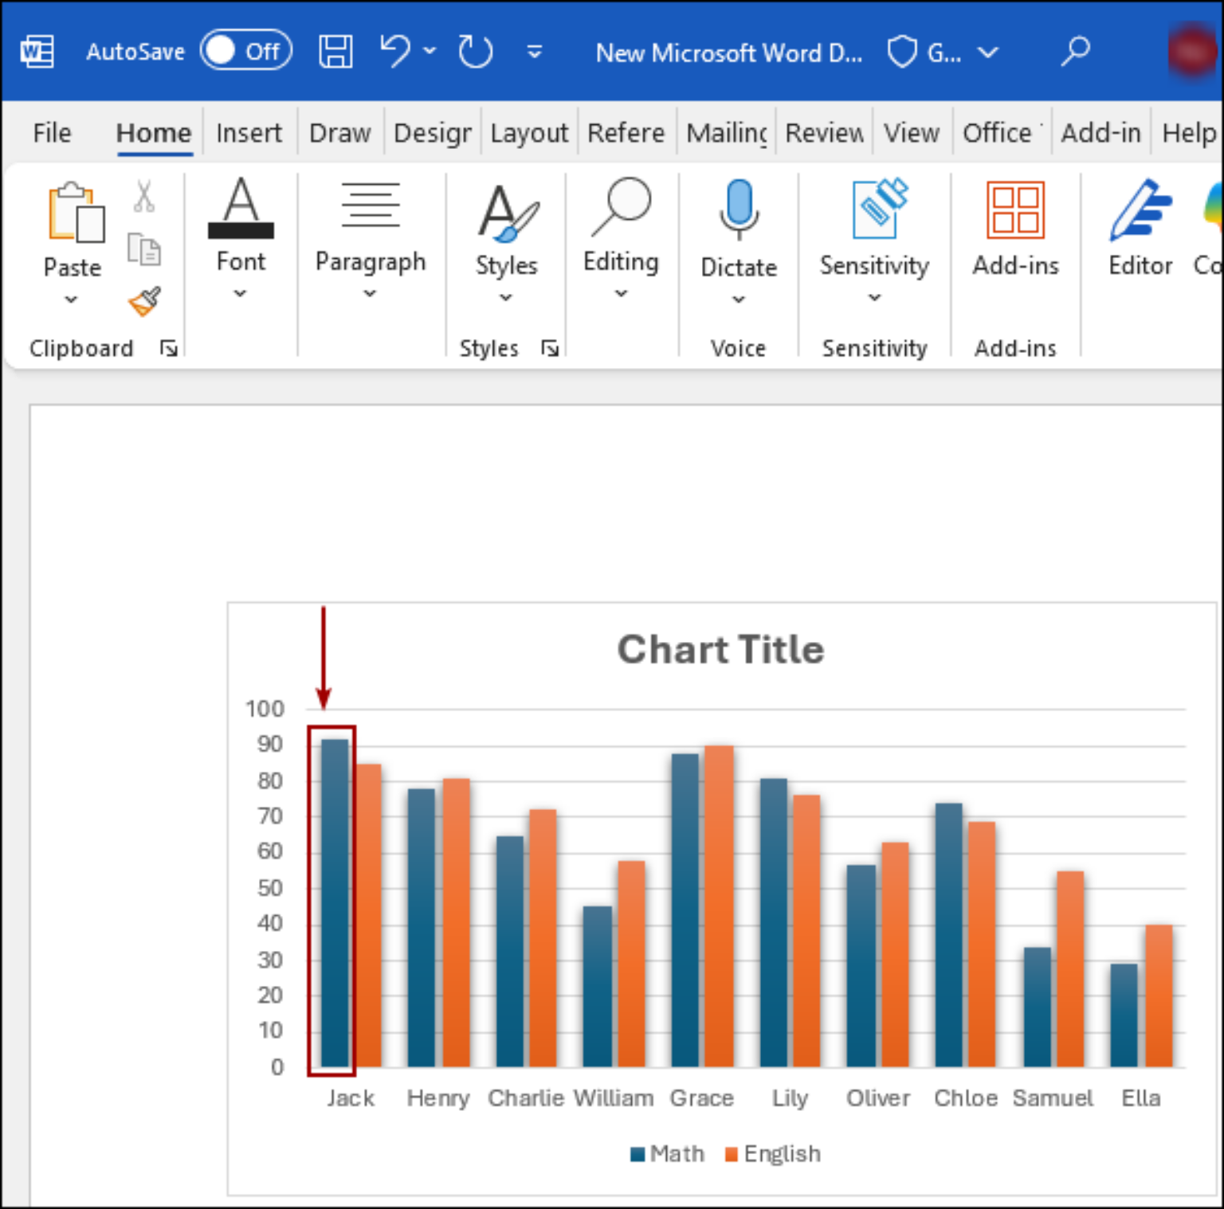This screenshot has width=1224, height=1209.
Task: Select the Chart Title text
Action: (720, 649)
